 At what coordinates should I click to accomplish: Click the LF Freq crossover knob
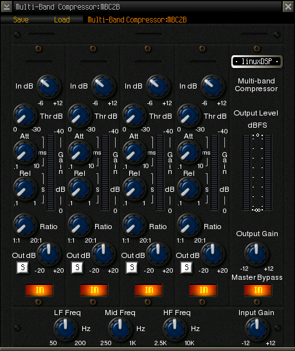[x=66, y=329]
